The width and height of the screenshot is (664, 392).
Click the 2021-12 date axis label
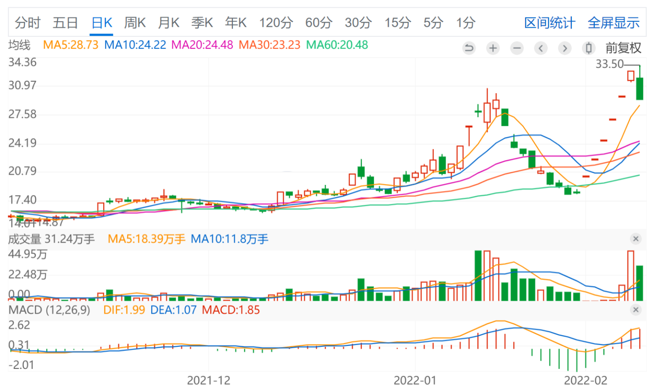(x=208, y=380)
